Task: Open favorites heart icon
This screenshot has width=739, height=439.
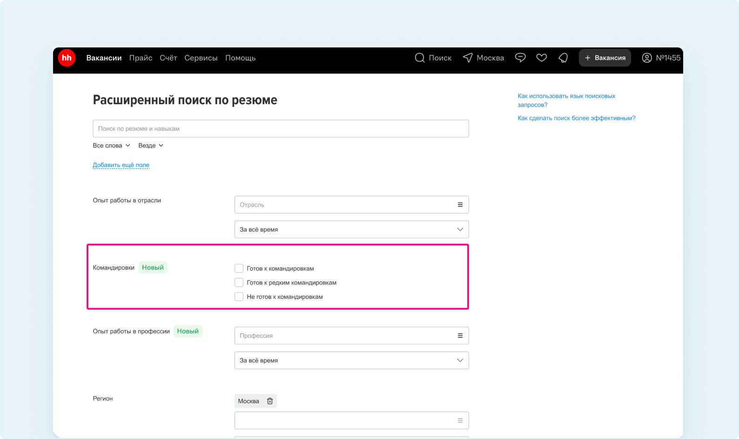Action: point(541,58)
